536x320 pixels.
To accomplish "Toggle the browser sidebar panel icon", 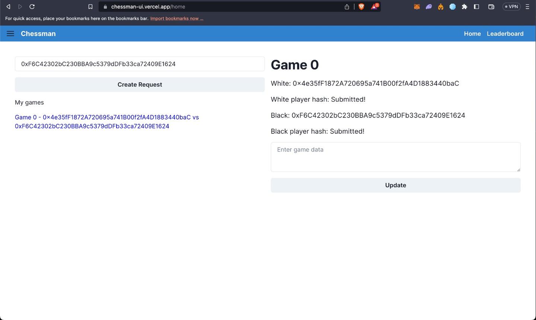I will [x=476, y=7].
